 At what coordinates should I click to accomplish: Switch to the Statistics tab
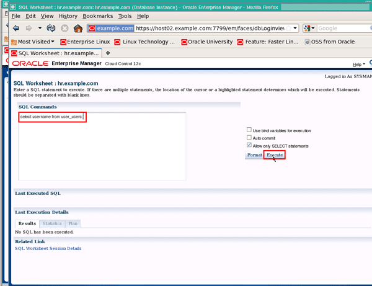click(52, 223)
